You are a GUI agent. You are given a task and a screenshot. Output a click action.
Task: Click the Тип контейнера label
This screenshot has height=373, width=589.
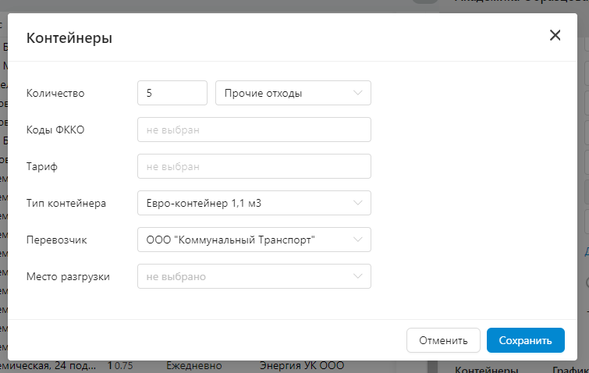pos(66,204)
